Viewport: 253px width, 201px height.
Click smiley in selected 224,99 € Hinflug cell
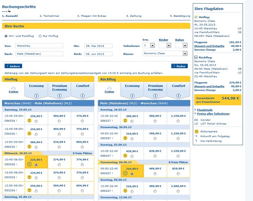point(29,164)
